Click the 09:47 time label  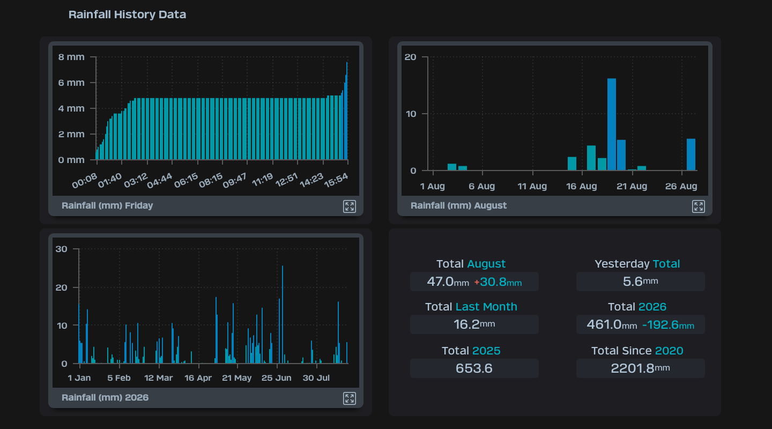[235, 180]
